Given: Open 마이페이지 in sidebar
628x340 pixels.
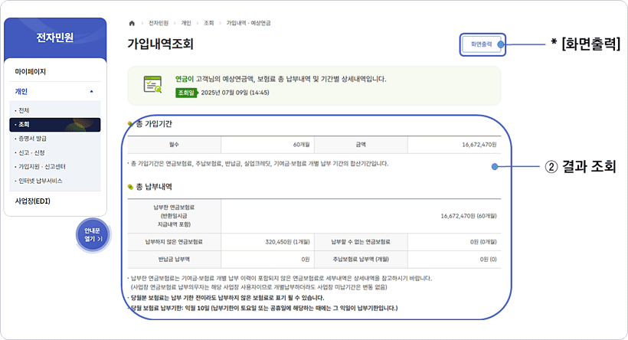Looking at the screenshot, I should (x=31, y=72).
